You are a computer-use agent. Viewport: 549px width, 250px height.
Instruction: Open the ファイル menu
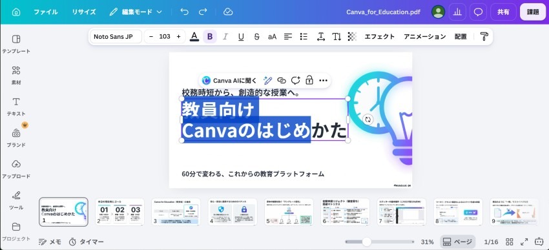pyautogui.click(x=46, y=12)
